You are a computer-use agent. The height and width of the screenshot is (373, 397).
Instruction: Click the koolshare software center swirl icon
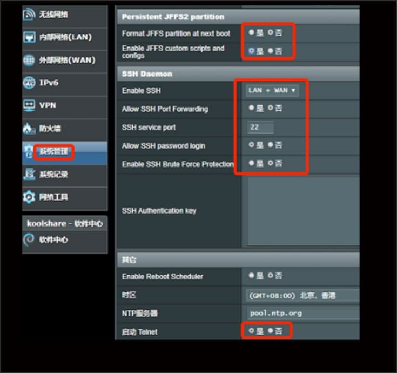click(29, 239)
